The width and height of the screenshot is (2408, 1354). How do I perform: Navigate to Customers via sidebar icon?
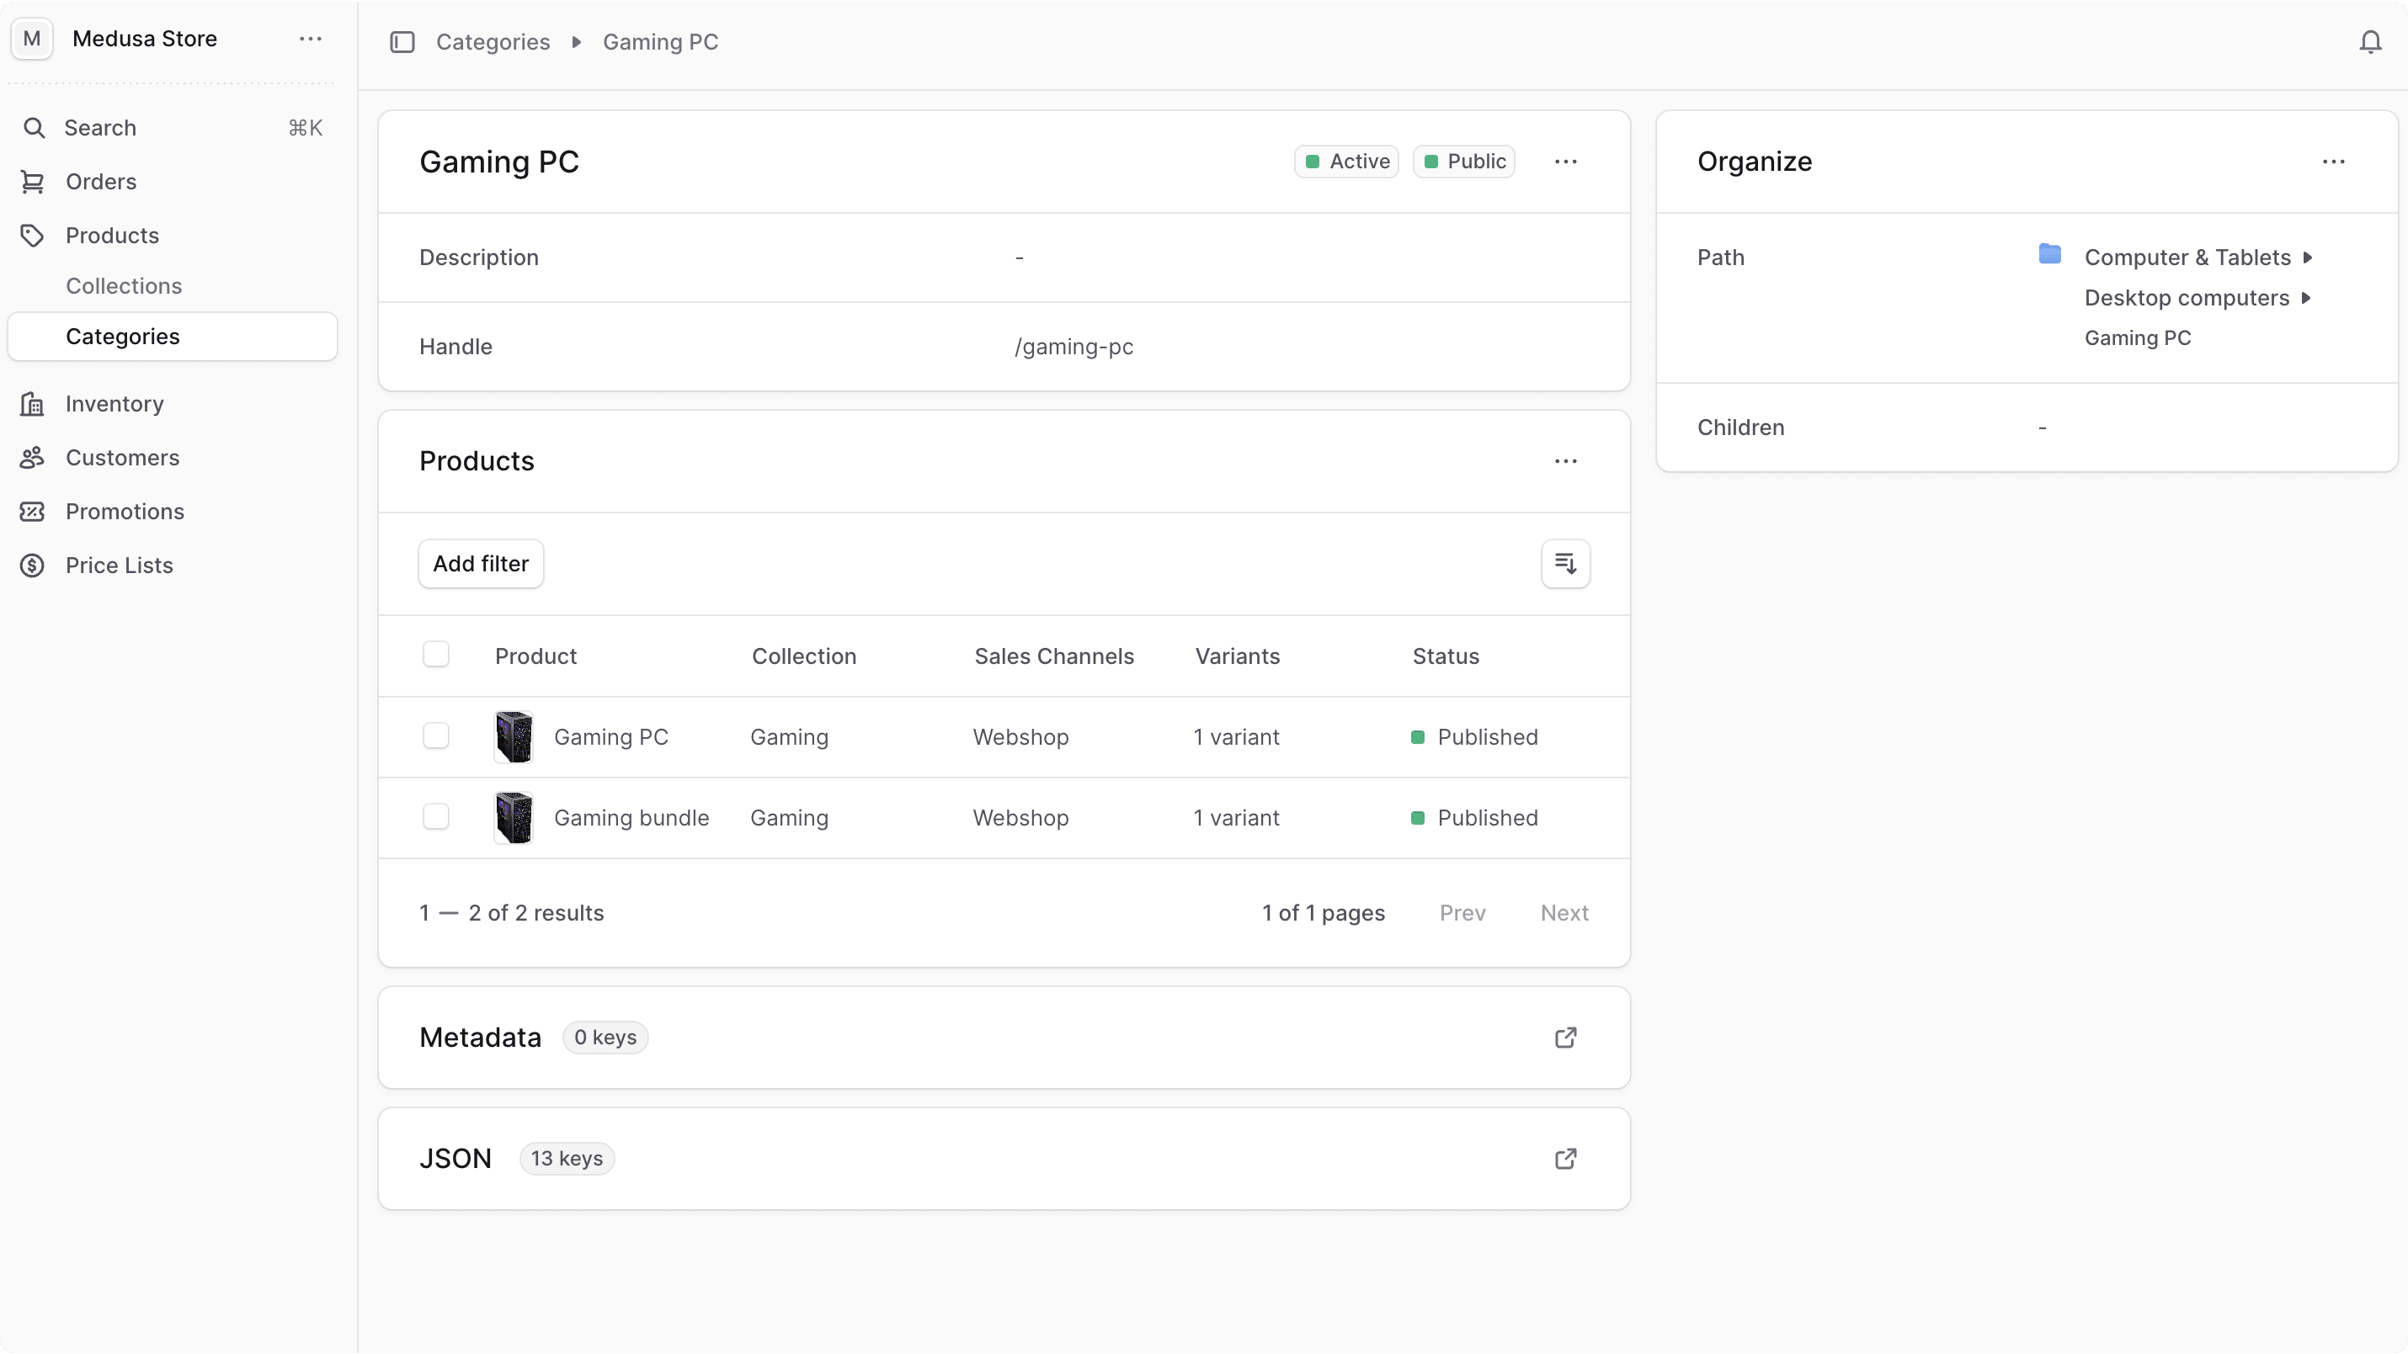32,458
